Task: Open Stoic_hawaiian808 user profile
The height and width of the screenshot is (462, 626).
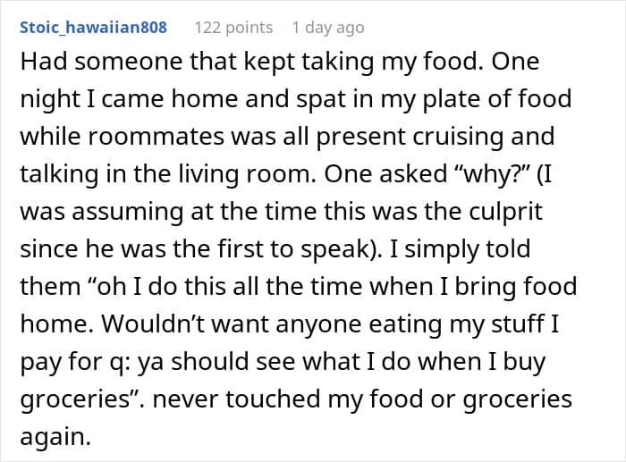Action: click(93, 27)
